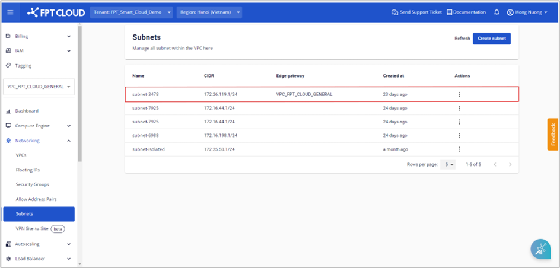Open the hamburger menu icon
The image size is (560, 268).
point(10,12)
